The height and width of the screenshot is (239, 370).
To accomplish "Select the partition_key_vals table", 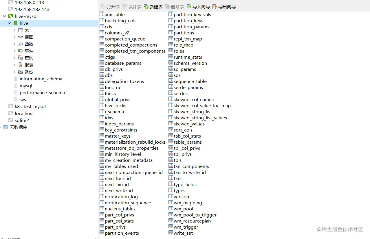I will click(x=192, y=14).
